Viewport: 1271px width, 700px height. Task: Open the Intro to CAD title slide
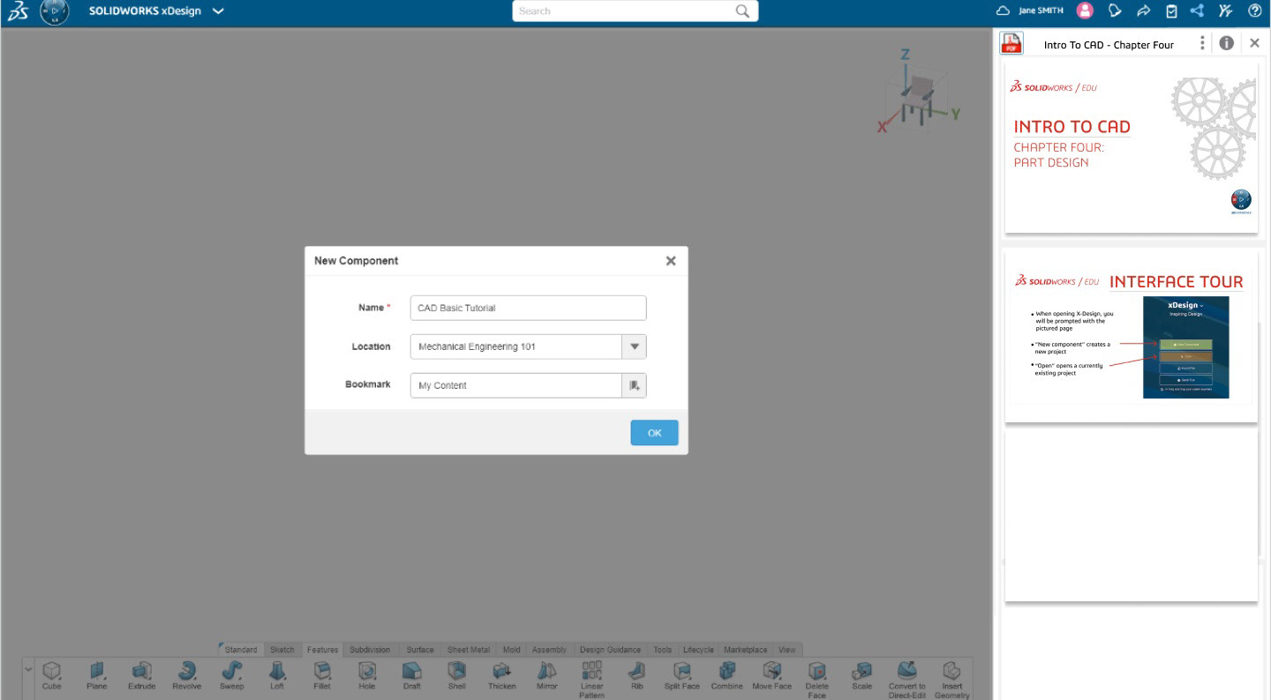(x=1132, y=146)
